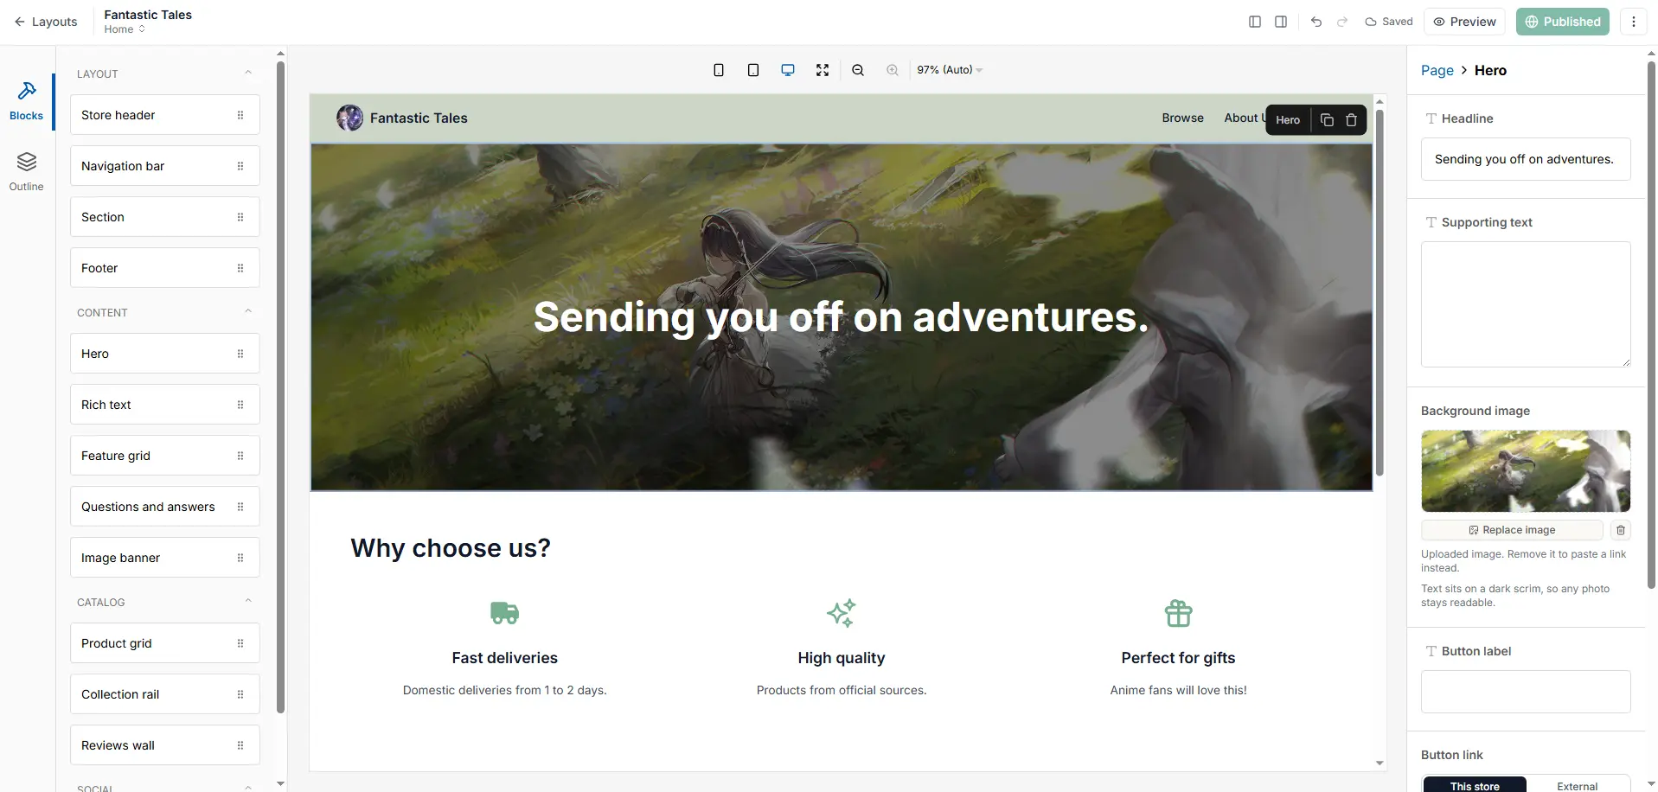Focus the Supporting text area
This screenshot has height=792, width=1658.
(x=1526, y=304)
